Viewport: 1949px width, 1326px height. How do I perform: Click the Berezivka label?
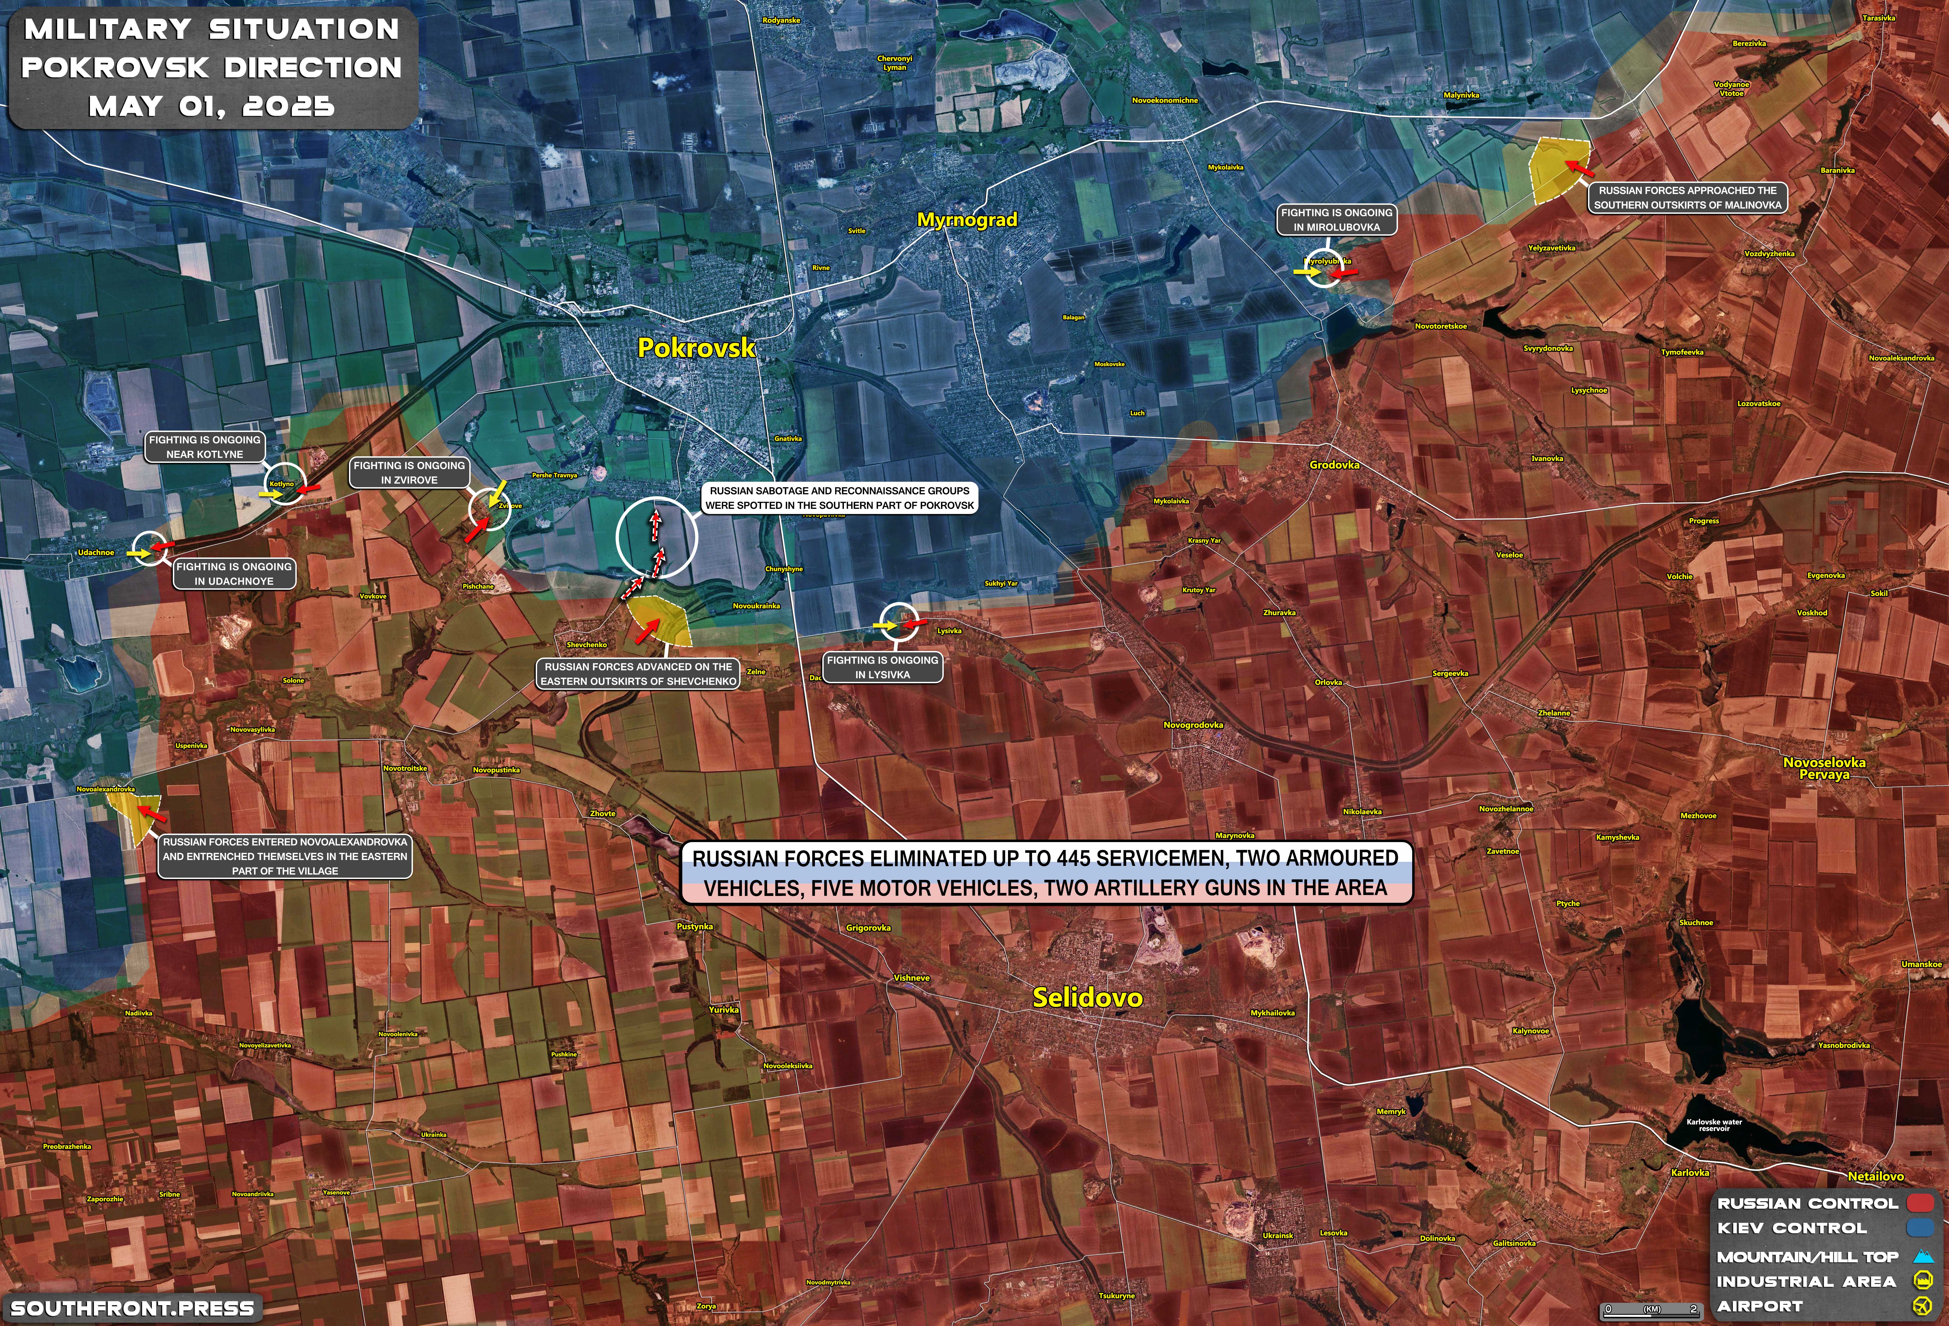click(x=1749, y=43)
